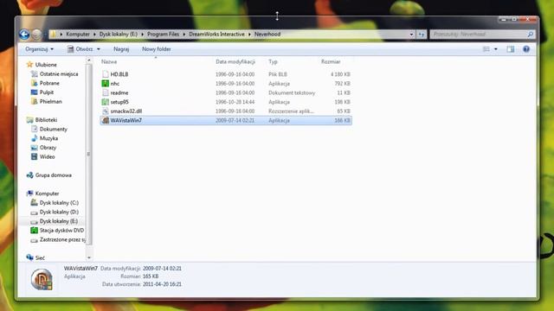Image resolution: width=554 pixels, height=311 pixels.
Task: Click the navigation pane scrollbar
Action: tap(88, 154)
